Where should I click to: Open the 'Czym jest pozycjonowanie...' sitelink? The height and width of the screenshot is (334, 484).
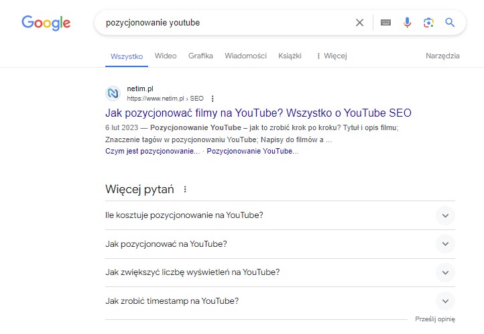pos(152,151)
